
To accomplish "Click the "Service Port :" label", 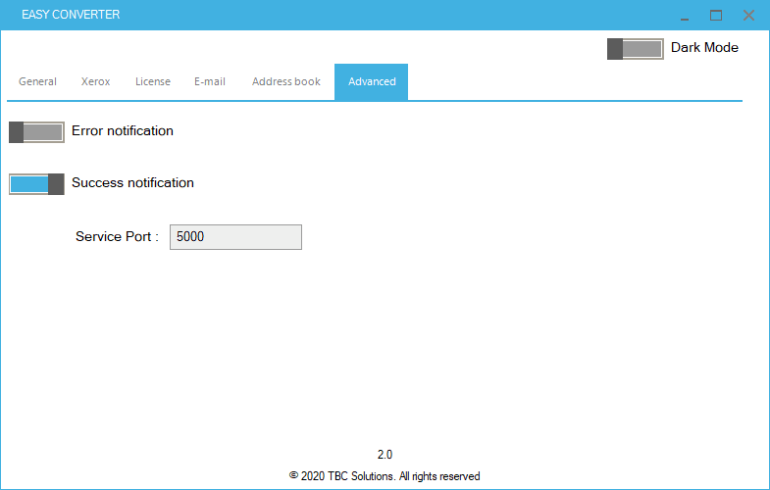I will pyautogui.click(x=117, y=237).
